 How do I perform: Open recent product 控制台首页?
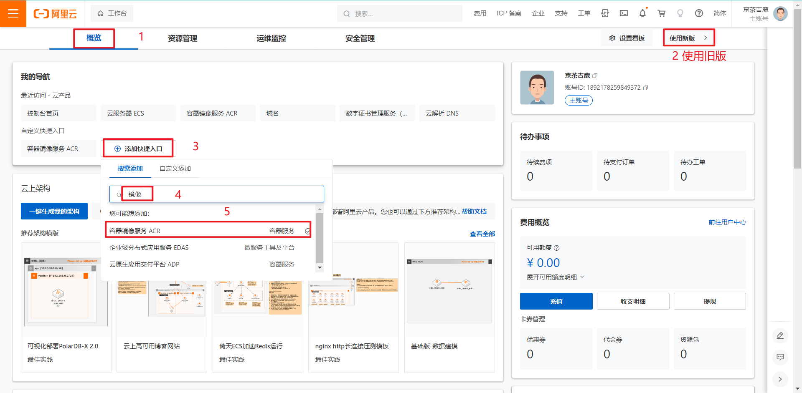pos(58,113)
